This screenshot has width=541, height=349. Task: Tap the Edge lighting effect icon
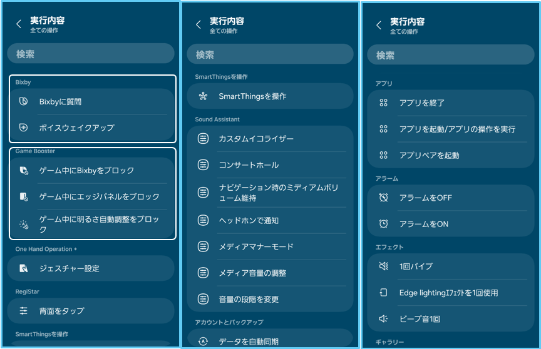(383, 293)
